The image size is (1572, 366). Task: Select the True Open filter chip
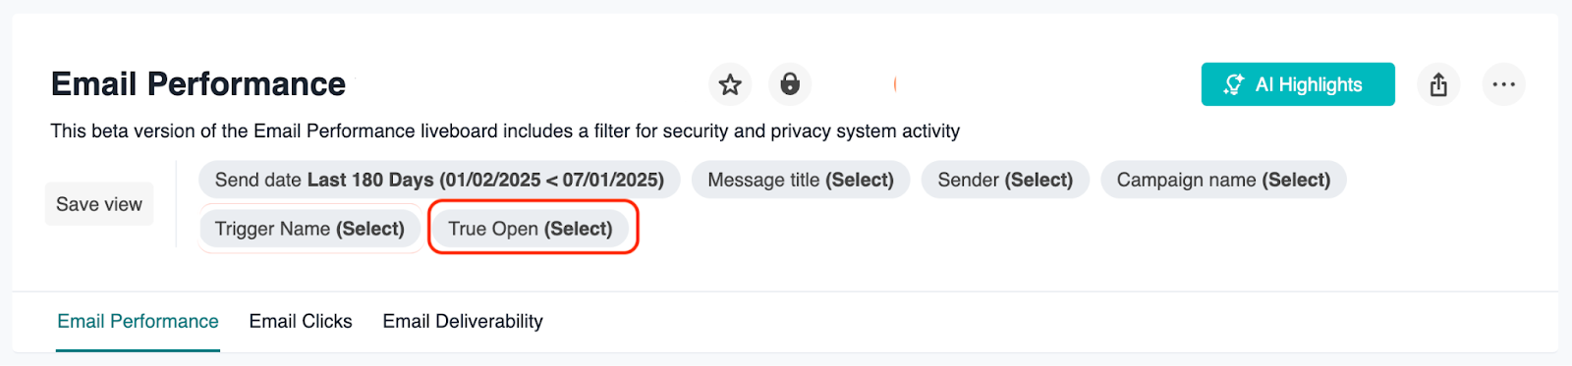pyautogui.click(x=531, y=229)
